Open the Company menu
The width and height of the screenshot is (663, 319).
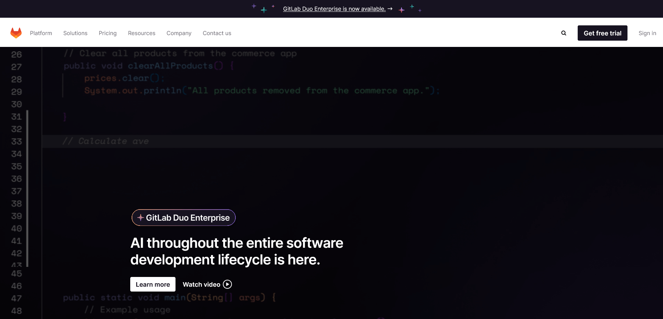point(179,33)
